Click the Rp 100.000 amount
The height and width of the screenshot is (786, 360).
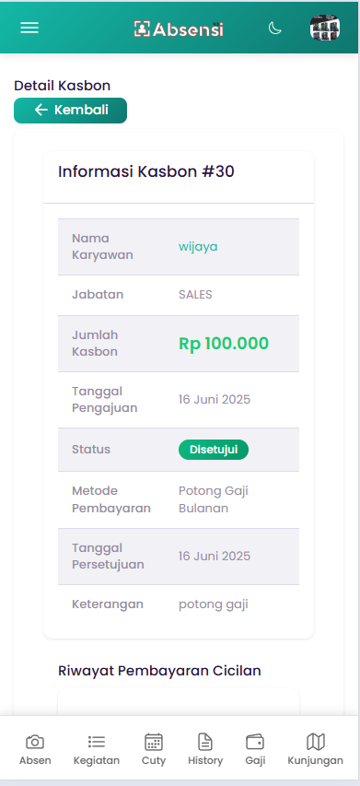click(224, 344)
